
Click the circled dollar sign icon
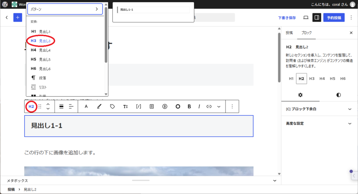coord(165,106)
